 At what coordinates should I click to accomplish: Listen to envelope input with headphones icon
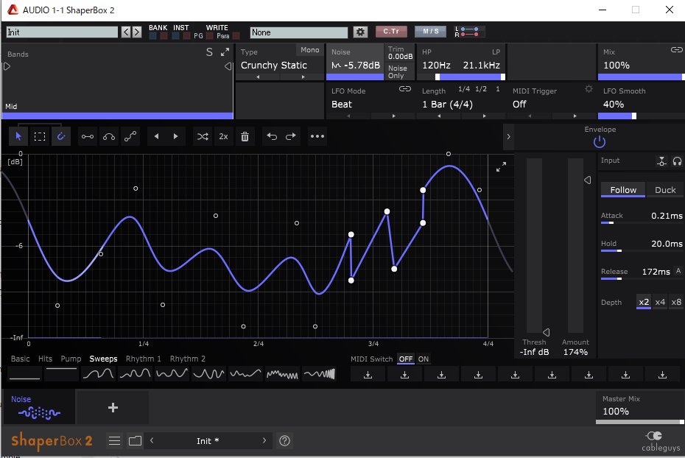pyautogui.click(x=677, y=161)
